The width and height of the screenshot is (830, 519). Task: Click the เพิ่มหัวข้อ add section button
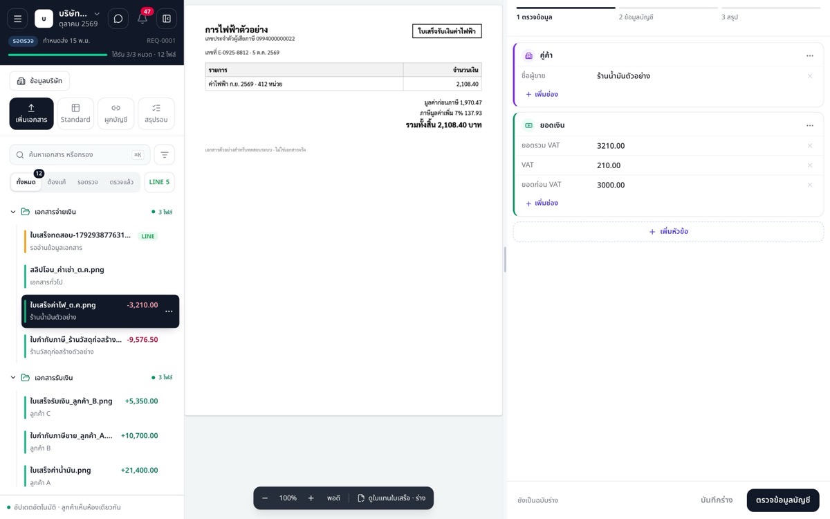pyautogui.click(x=668, y=232)
